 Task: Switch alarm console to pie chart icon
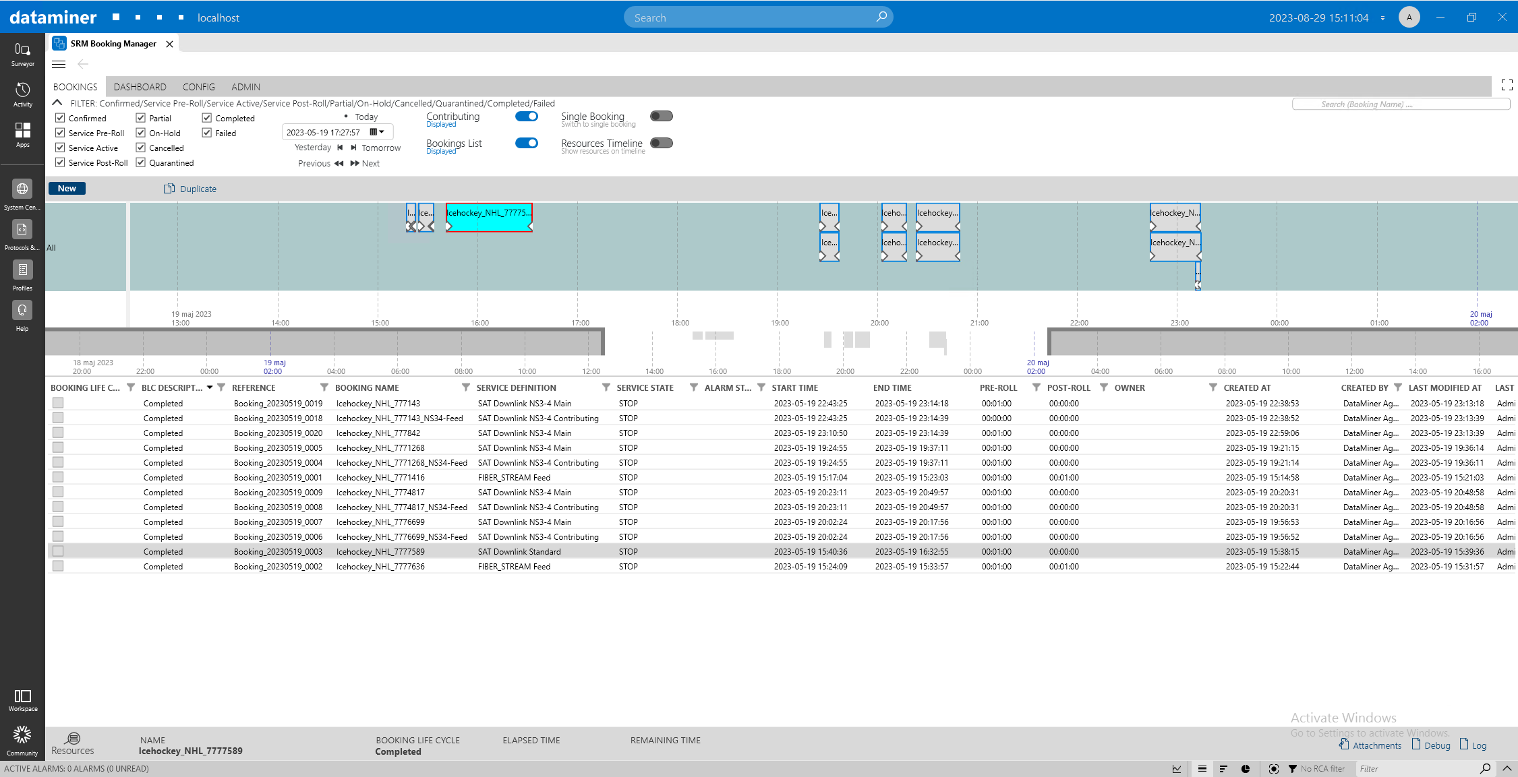(x=1246, y=769)
